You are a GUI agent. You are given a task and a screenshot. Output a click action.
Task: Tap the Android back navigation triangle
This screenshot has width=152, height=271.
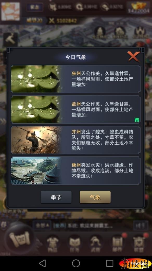[x=42, y=263]
